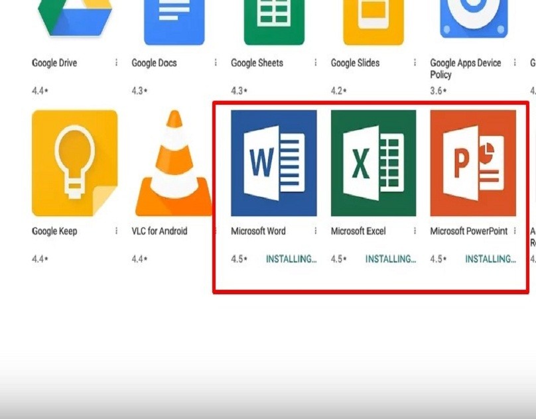Select the Microsoft PowerPoint app title
Screen dimensions: 536x419
click(x=468, y=231)
